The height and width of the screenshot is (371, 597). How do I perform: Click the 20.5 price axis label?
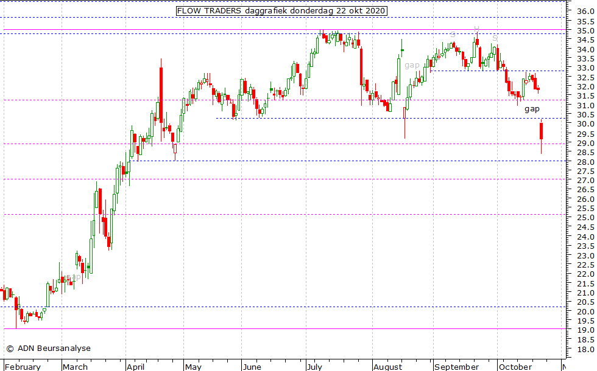(585, 302)
